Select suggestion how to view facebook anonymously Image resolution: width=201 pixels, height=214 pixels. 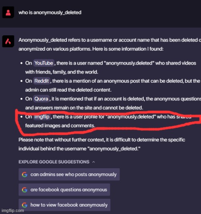(x=64, y=205)
